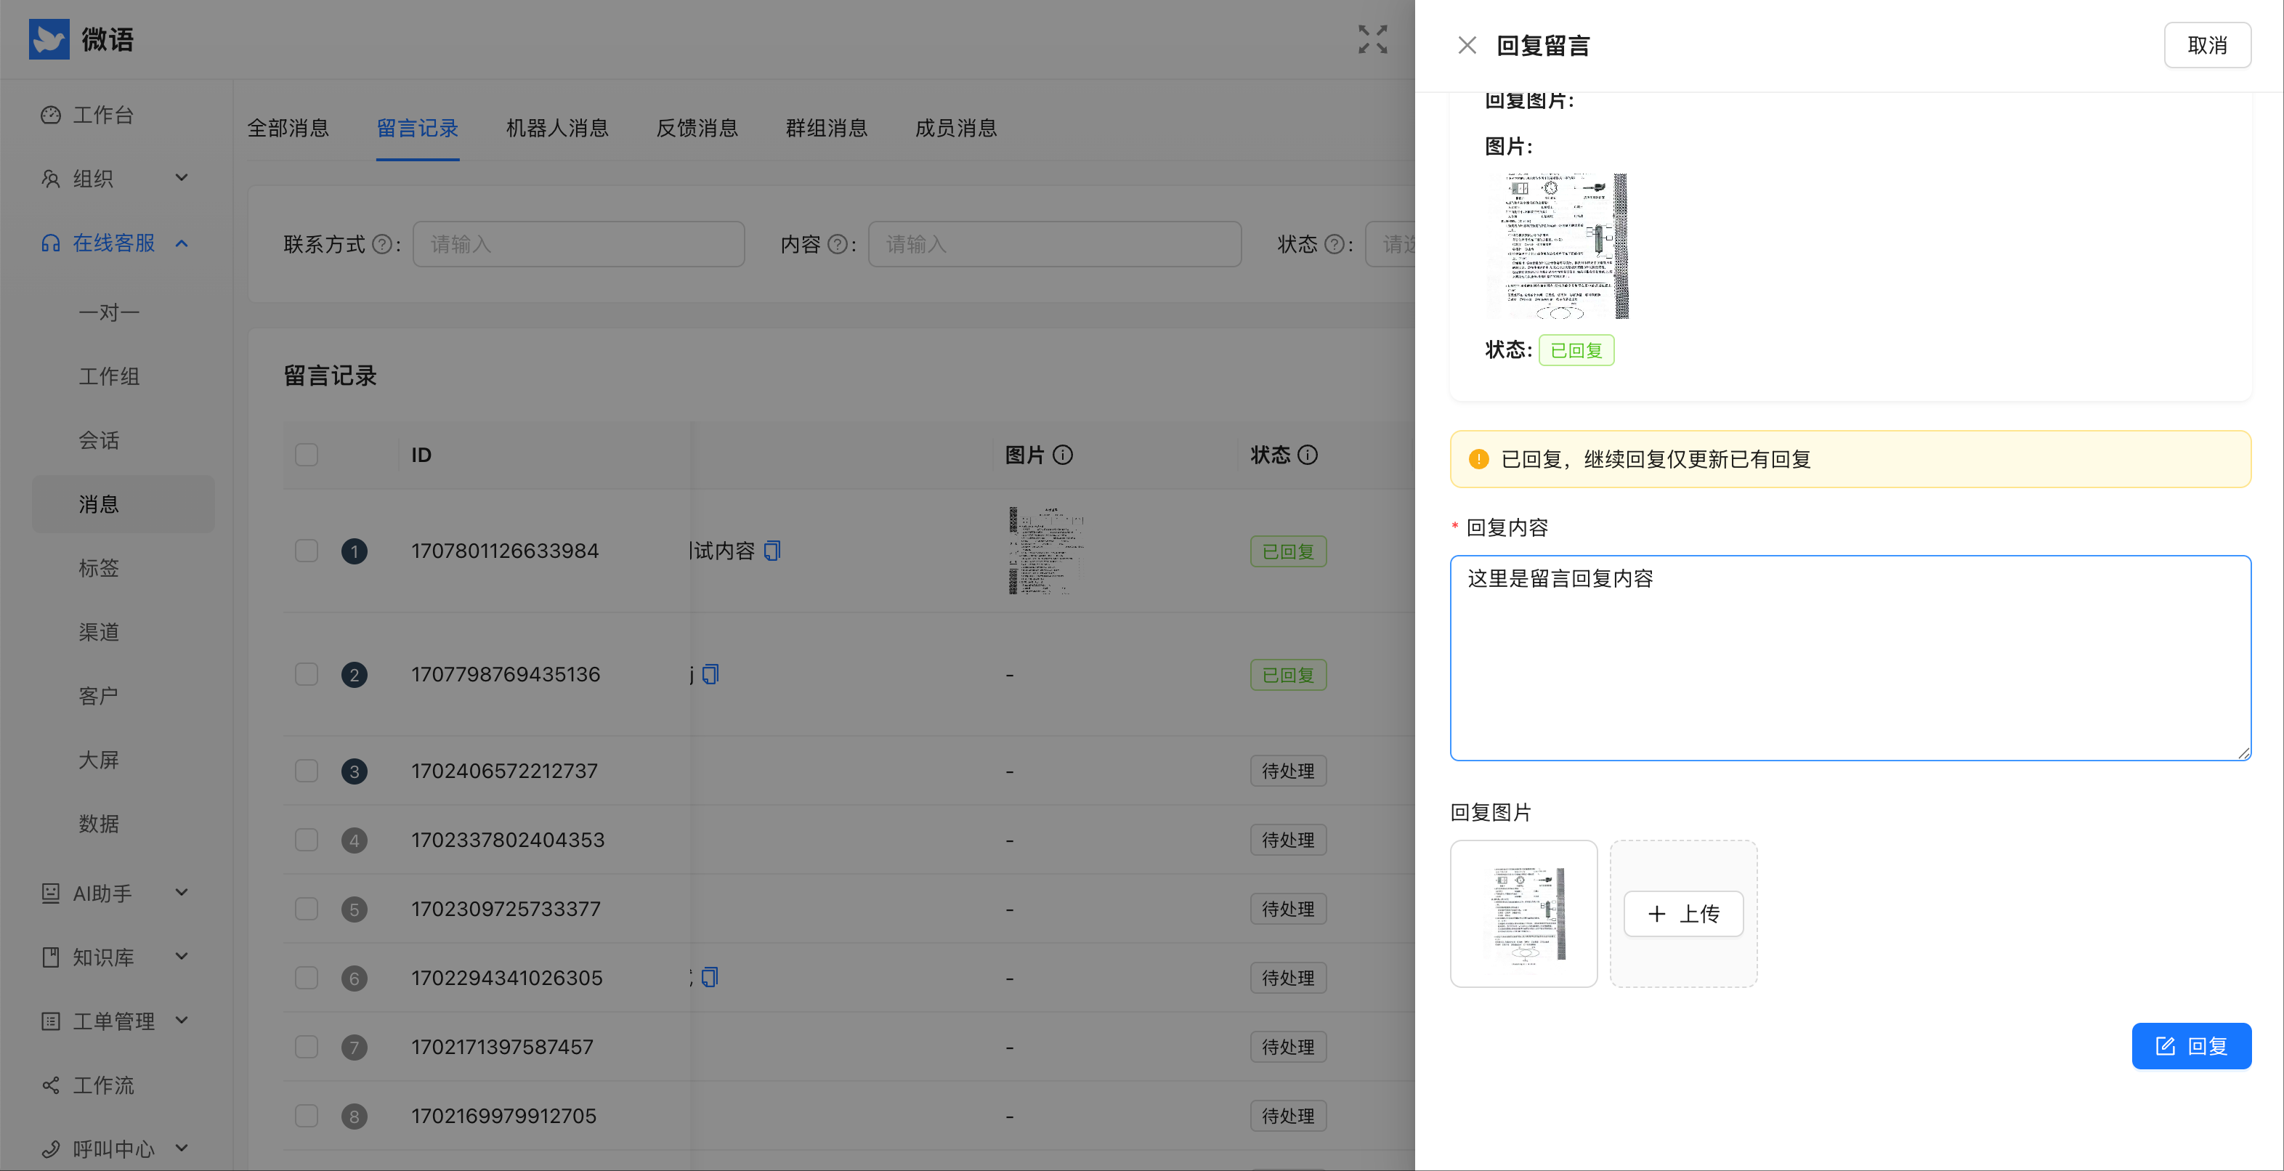Image resolution: width=2284 pixels, height=1171 pixels.
Task: Close the 回复留言 drawer with X icon
Action: tap(1467, 45)
